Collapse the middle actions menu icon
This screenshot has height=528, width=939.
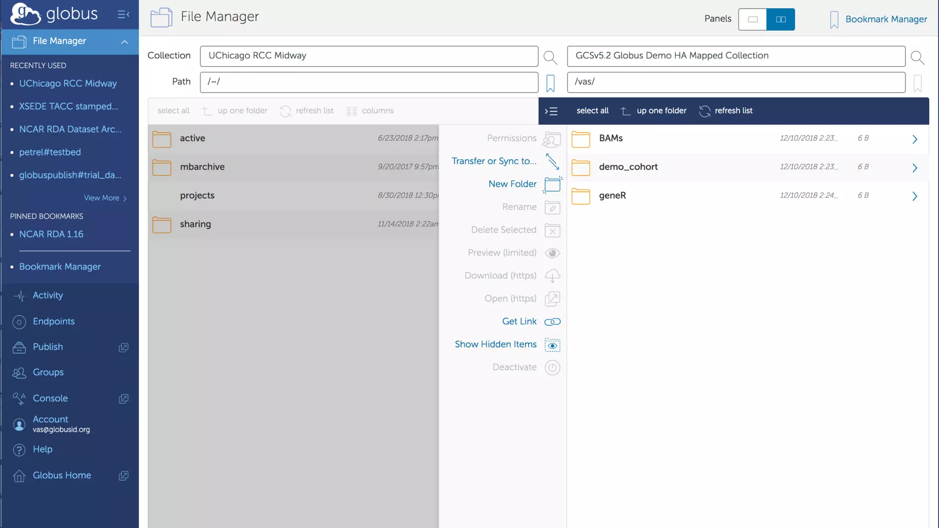point(551,111)
